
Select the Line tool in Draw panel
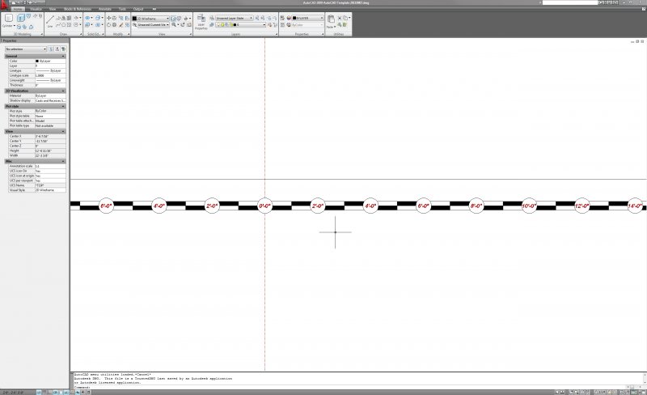pos(50,19)
